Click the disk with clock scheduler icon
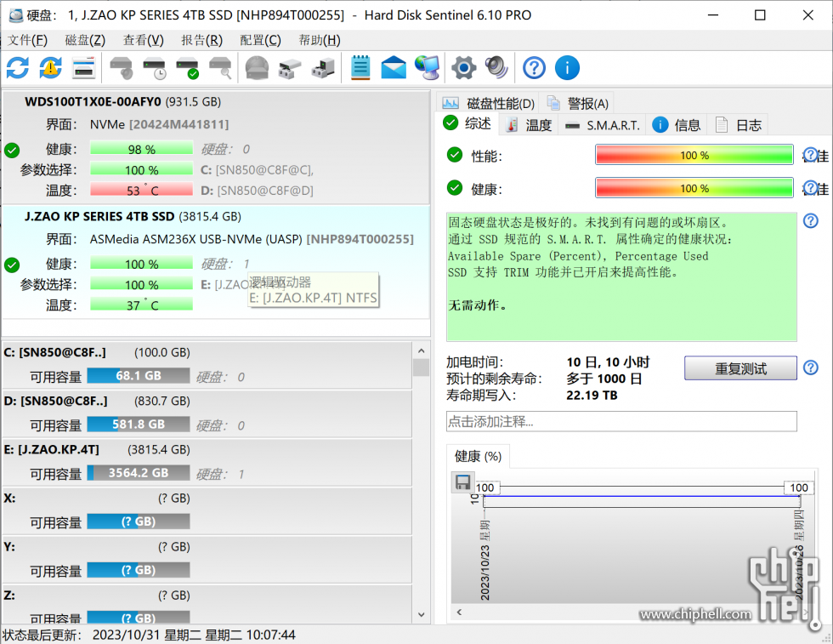Viewport: 833px width, 644px height. (155, 67)
